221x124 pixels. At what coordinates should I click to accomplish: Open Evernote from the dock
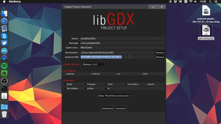4,73
